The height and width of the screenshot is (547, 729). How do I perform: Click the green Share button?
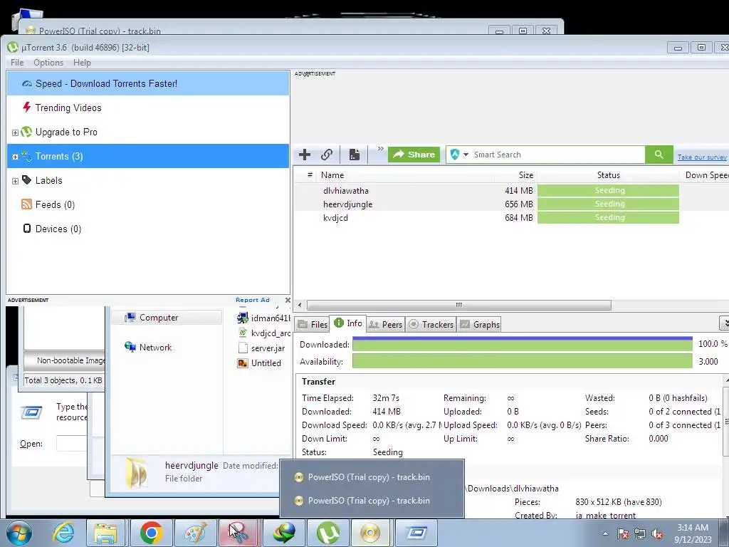point(414,155)
